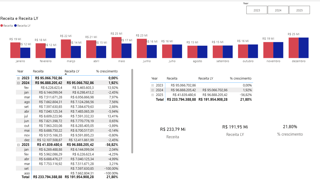
Task: Click the blue Receita LY legend marker
Action: click(x=15, y=26)
